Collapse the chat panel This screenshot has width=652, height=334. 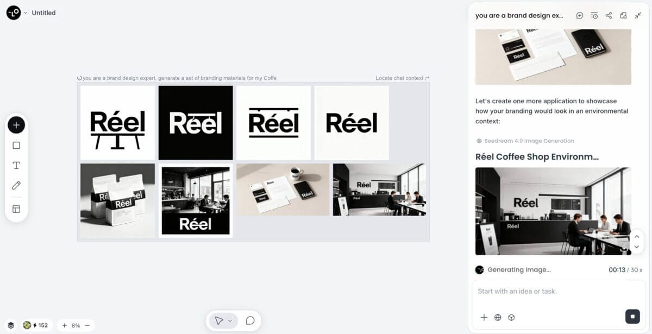pyautogui.click(x=638, y=16)
